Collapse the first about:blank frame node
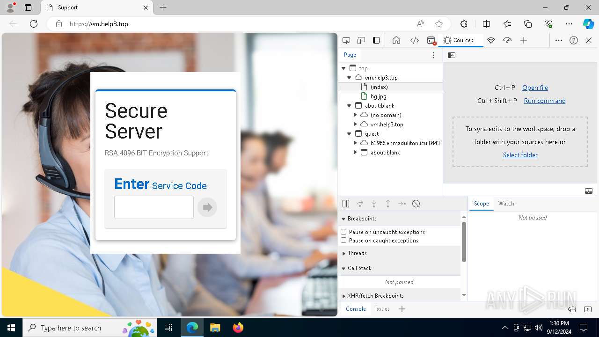 click(349, 106)
